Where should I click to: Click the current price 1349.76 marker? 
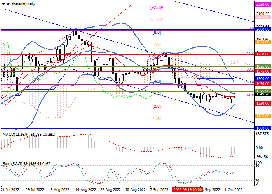(x=263, y=94)
